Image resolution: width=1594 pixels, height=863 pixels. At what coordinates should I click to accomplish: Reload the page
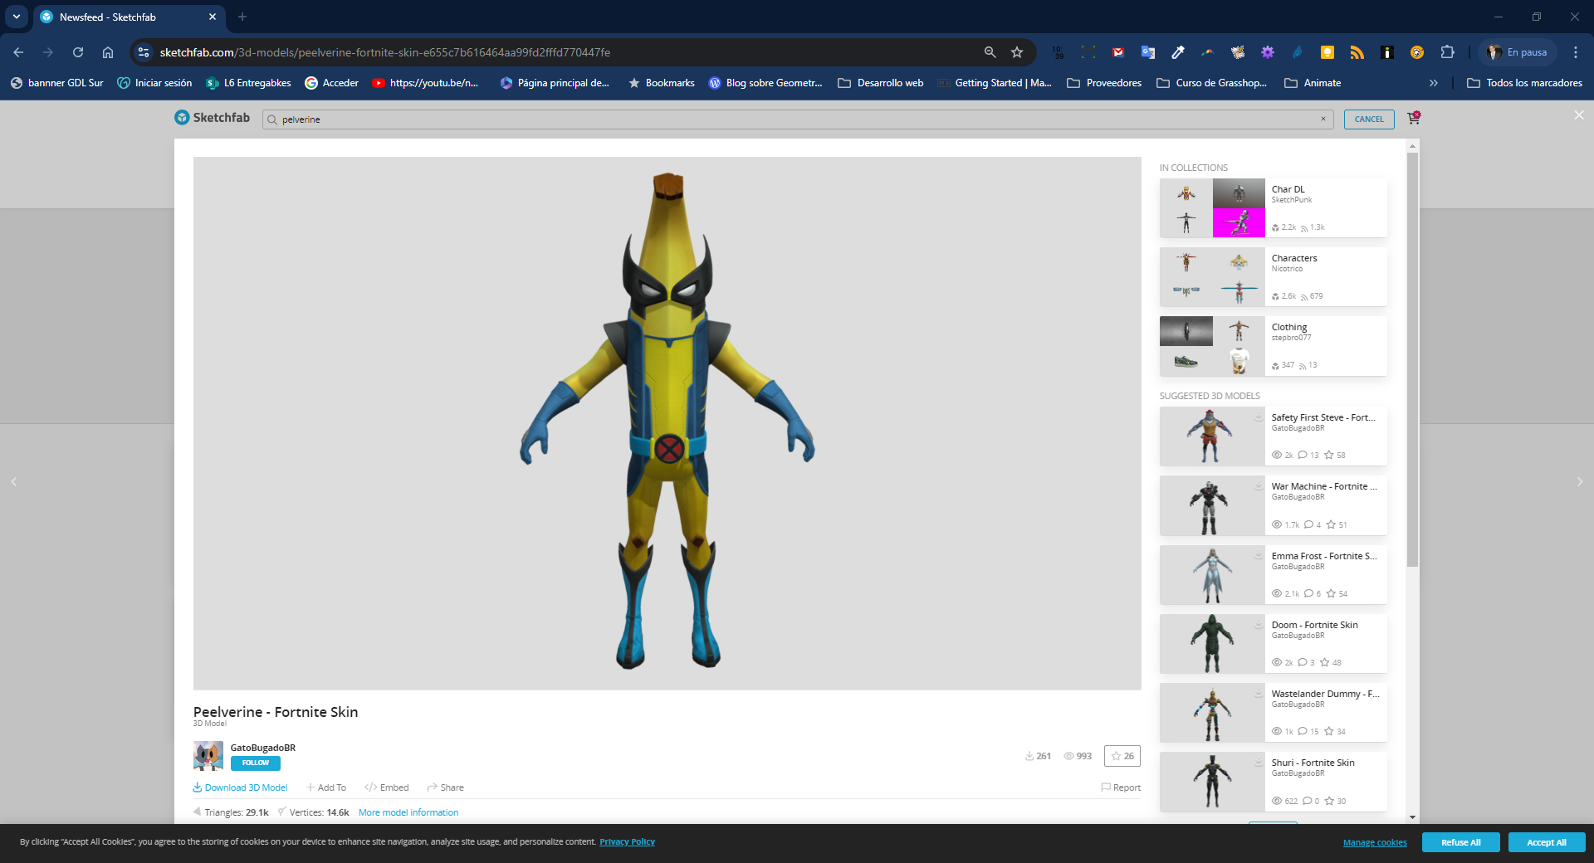[78, 52]
